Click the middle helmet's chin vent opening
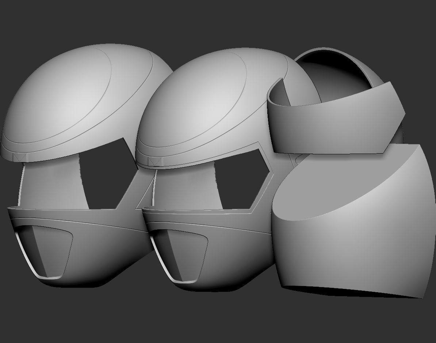This screenshot has height=343, width=436. pos(179,256)
